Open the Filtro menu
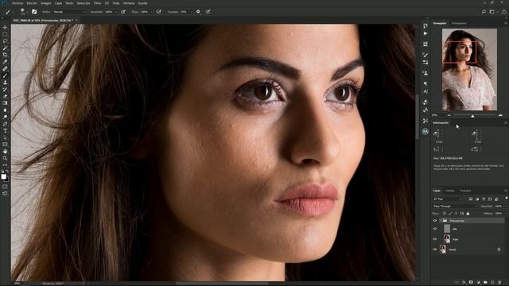 97,3
